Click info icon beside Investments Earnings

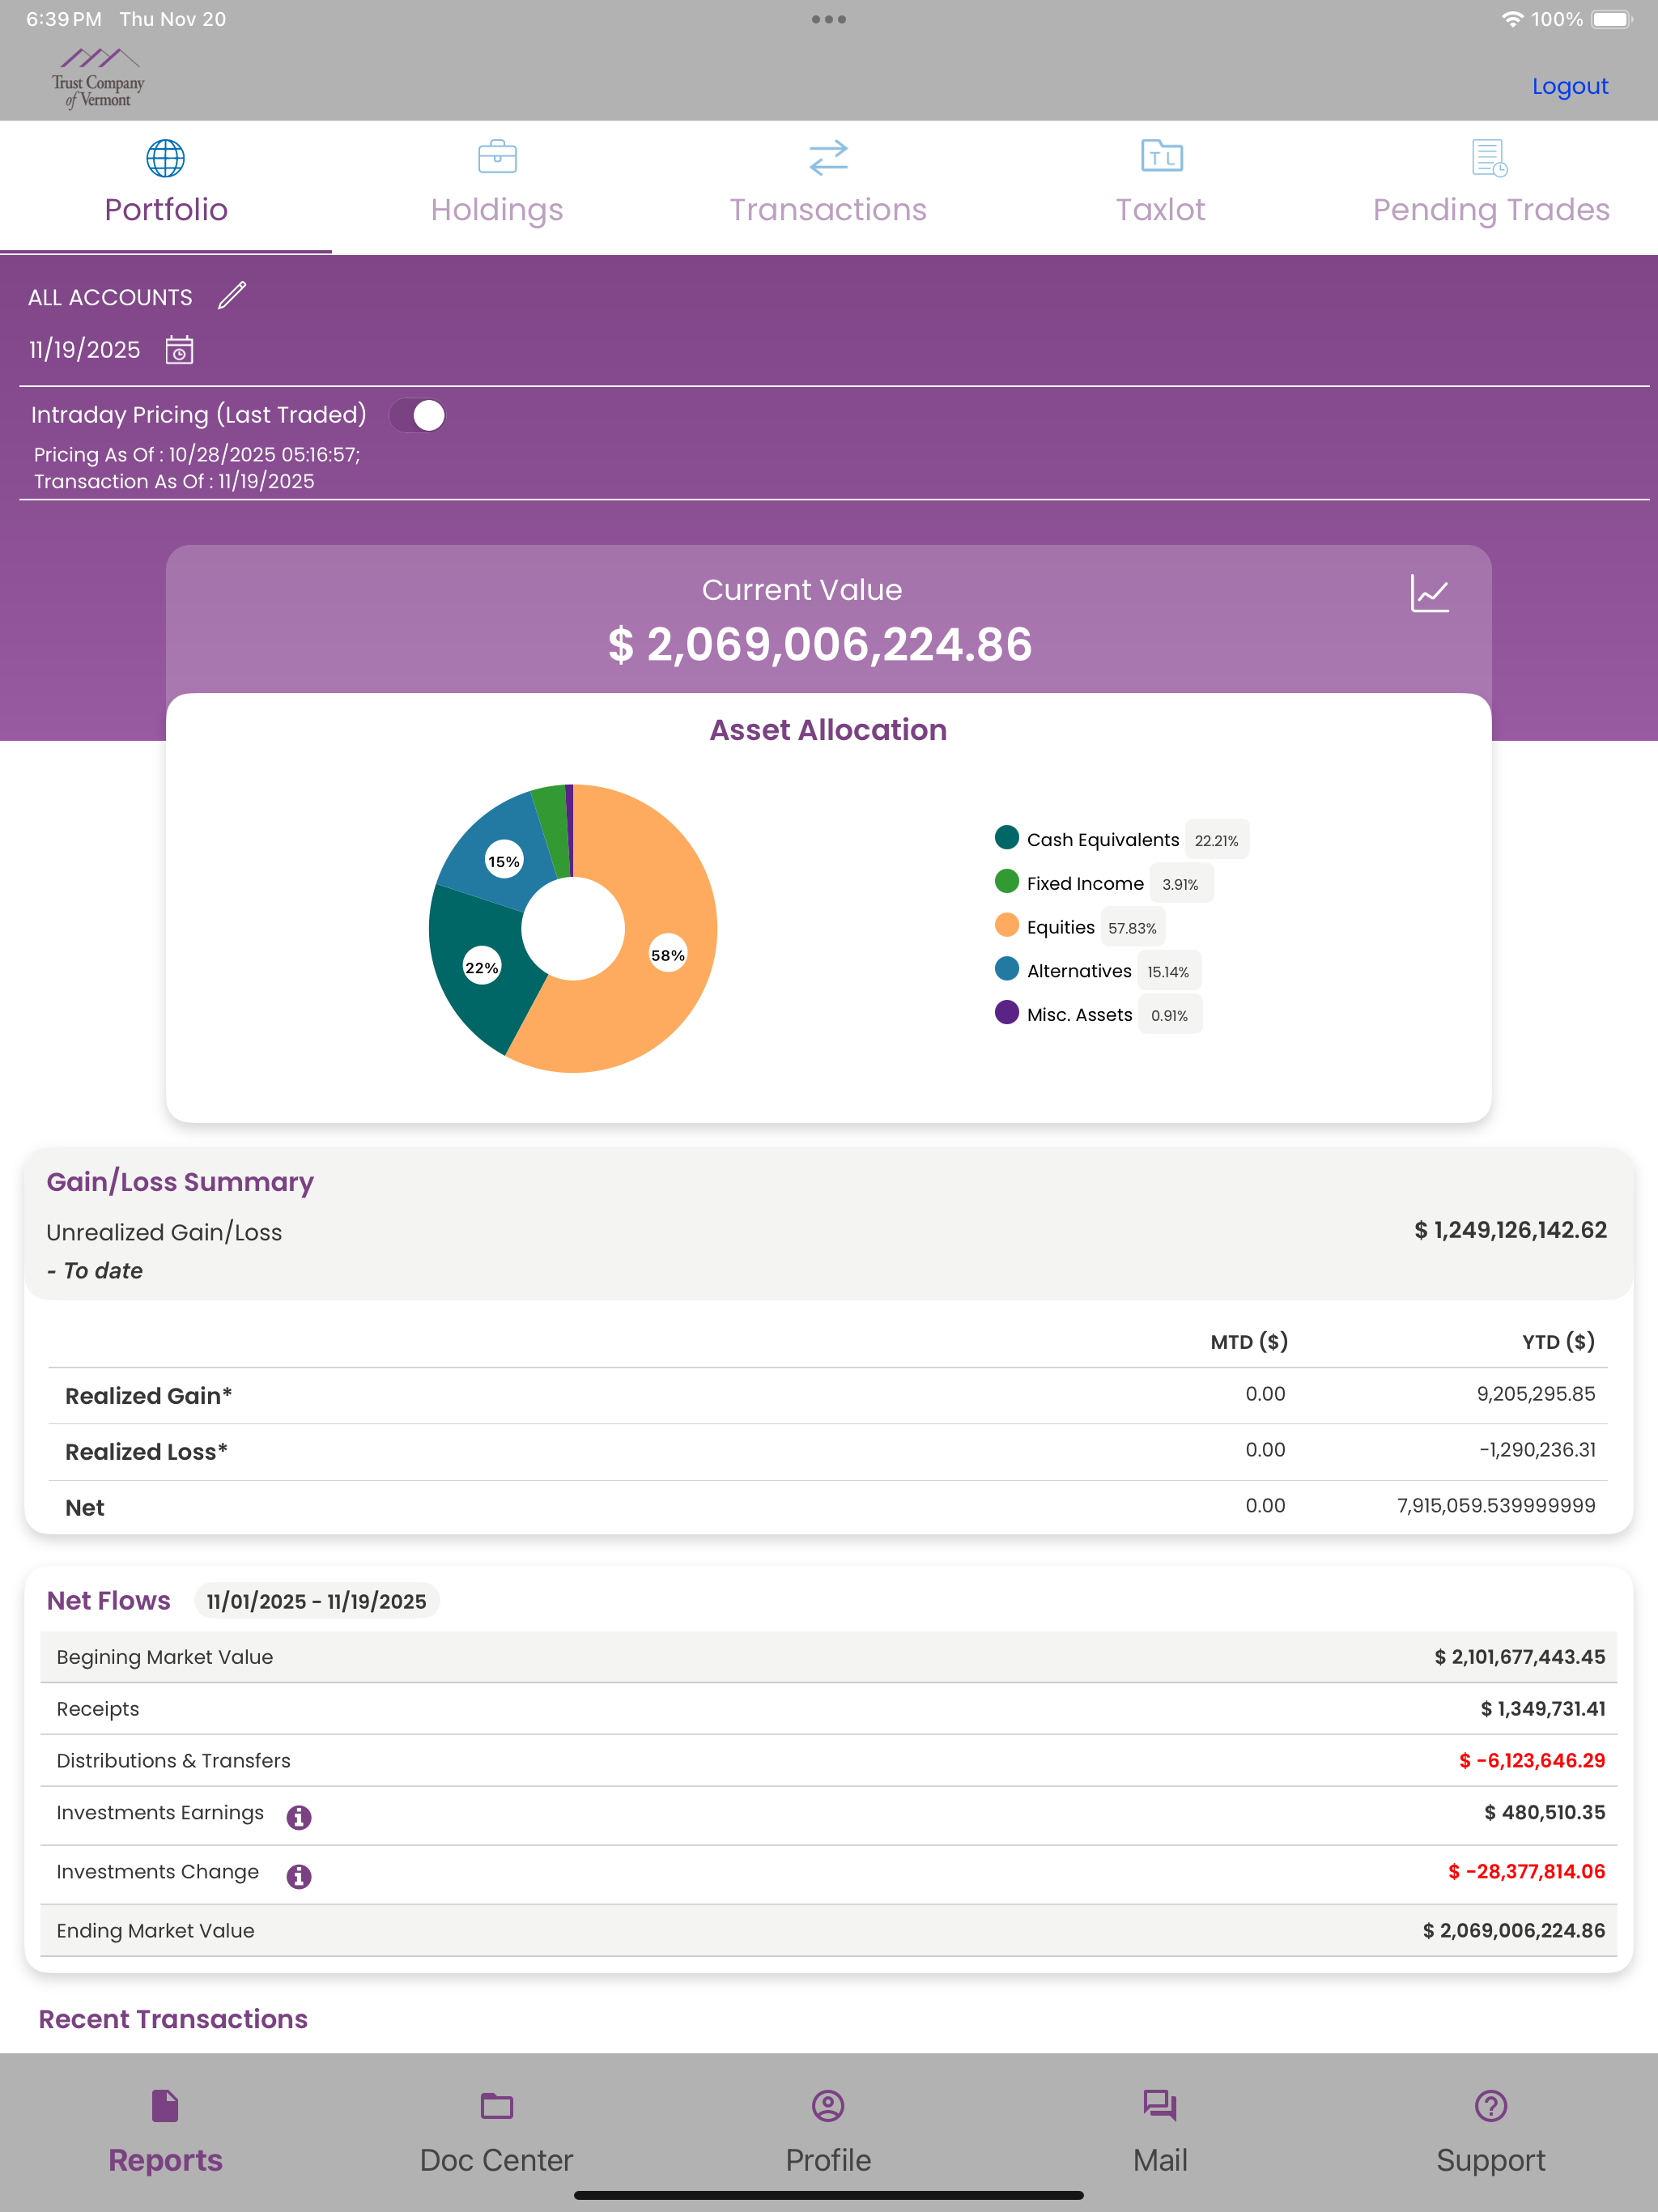coord(299,1817)
